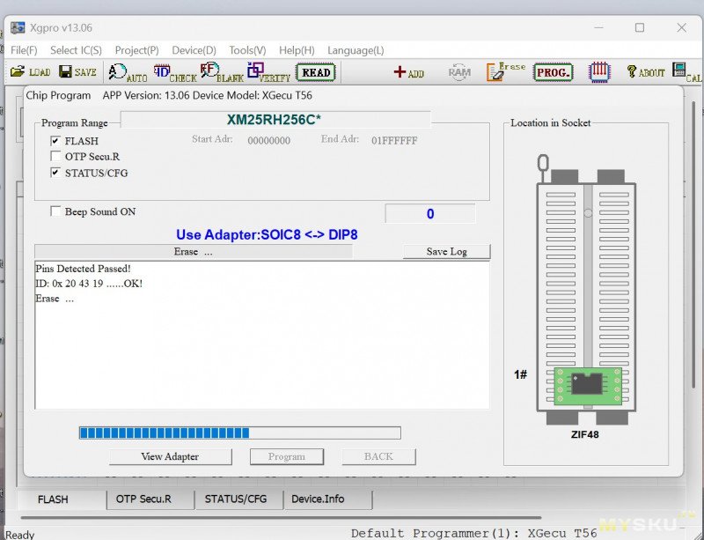Uncheck the FLASH program range checkbox

pos(55,141)
